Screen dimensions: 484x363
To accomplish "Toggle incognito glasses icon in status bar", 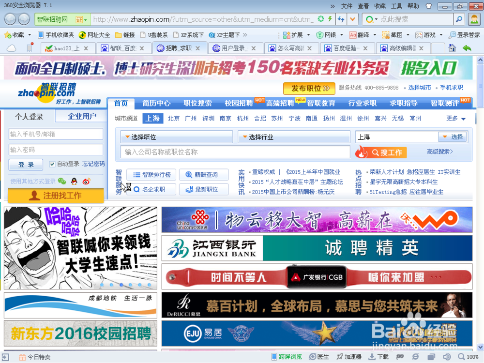I will point(400,358).
